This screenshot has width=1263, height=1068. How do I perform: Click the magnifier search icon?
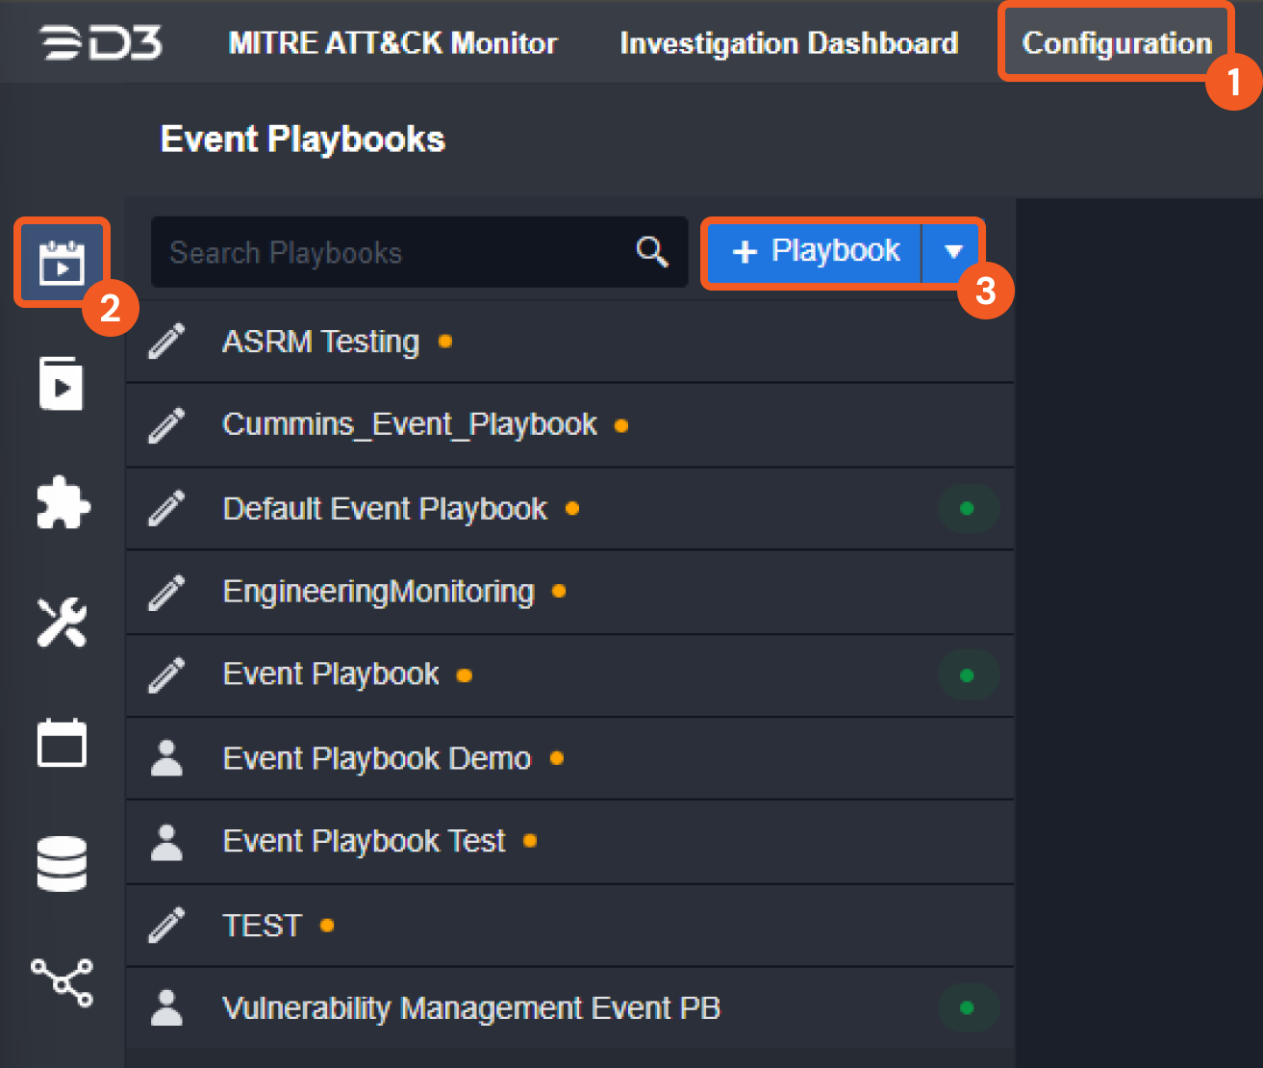click(x=652, y=252)
